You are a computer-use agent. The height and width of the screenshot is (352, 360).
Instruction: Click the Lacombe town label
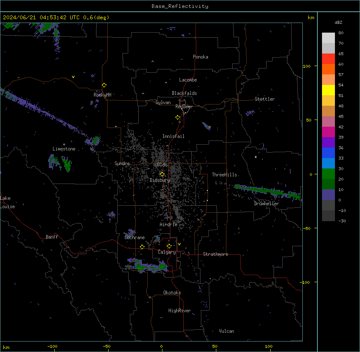[x=188, y=80]
